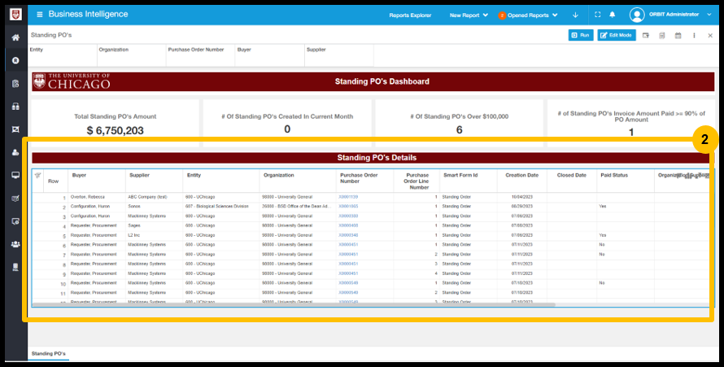Screen dimensions: 724x367
Task: Click creation date '10/04/2023'
Action: click(521, 197)
